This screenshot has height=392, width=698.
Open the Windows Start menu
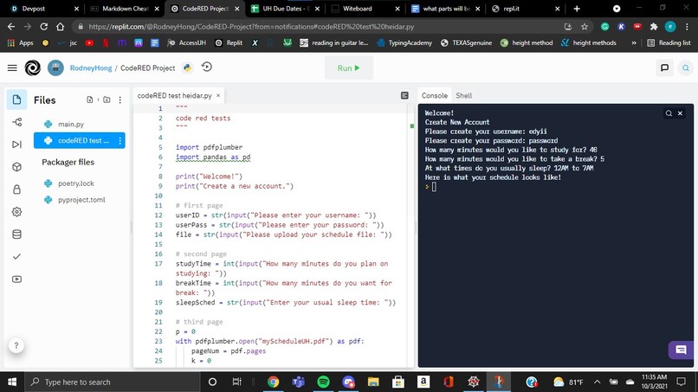tap(12, 382)
